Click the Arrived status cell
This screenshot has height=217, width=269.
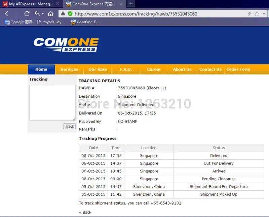219,171
